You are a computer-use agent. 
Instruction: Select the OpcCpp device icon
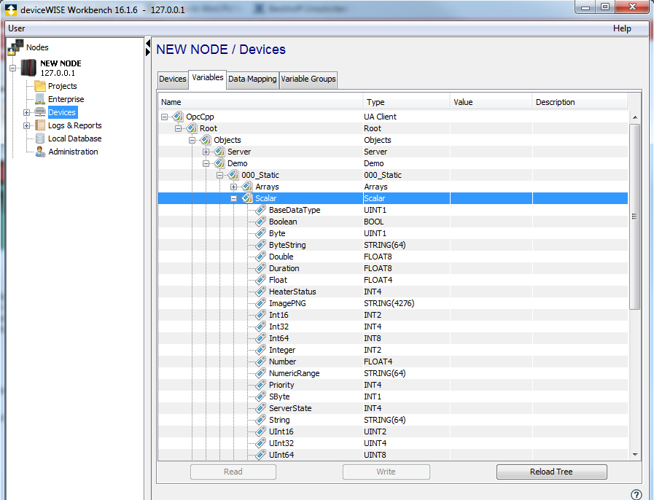(177, 117)
